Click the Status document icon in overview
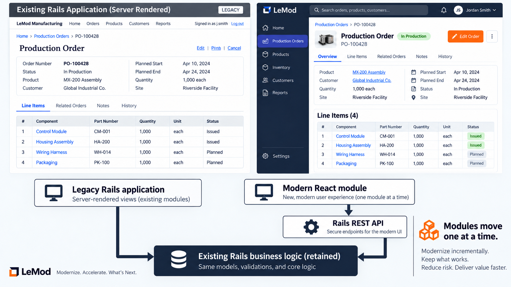 coord(414,89)
